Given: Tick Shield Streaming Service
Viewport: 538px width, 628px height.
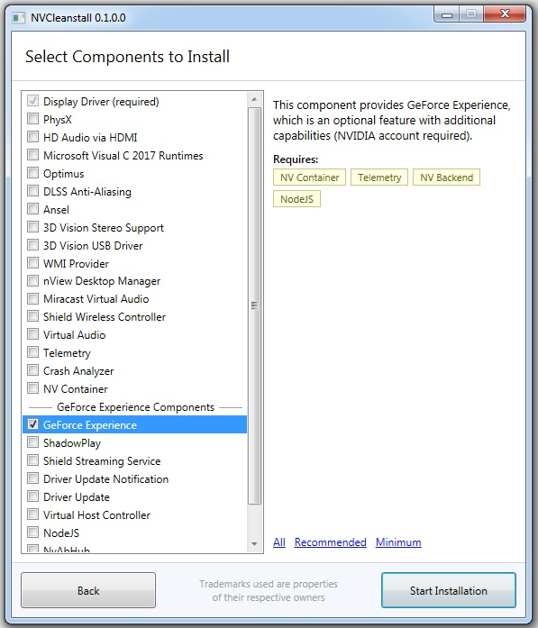Looking at the screenshot, I should tap(32, 460).
